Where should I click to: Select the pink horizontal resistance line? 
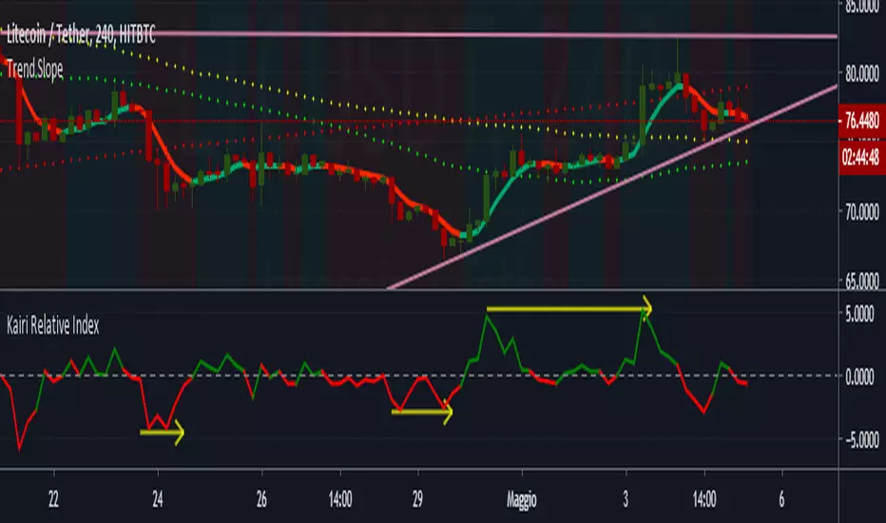[x=418, y=35]
